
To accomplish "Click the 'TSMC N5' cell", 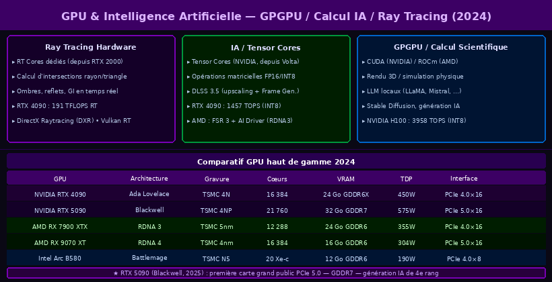I will 216,259.
